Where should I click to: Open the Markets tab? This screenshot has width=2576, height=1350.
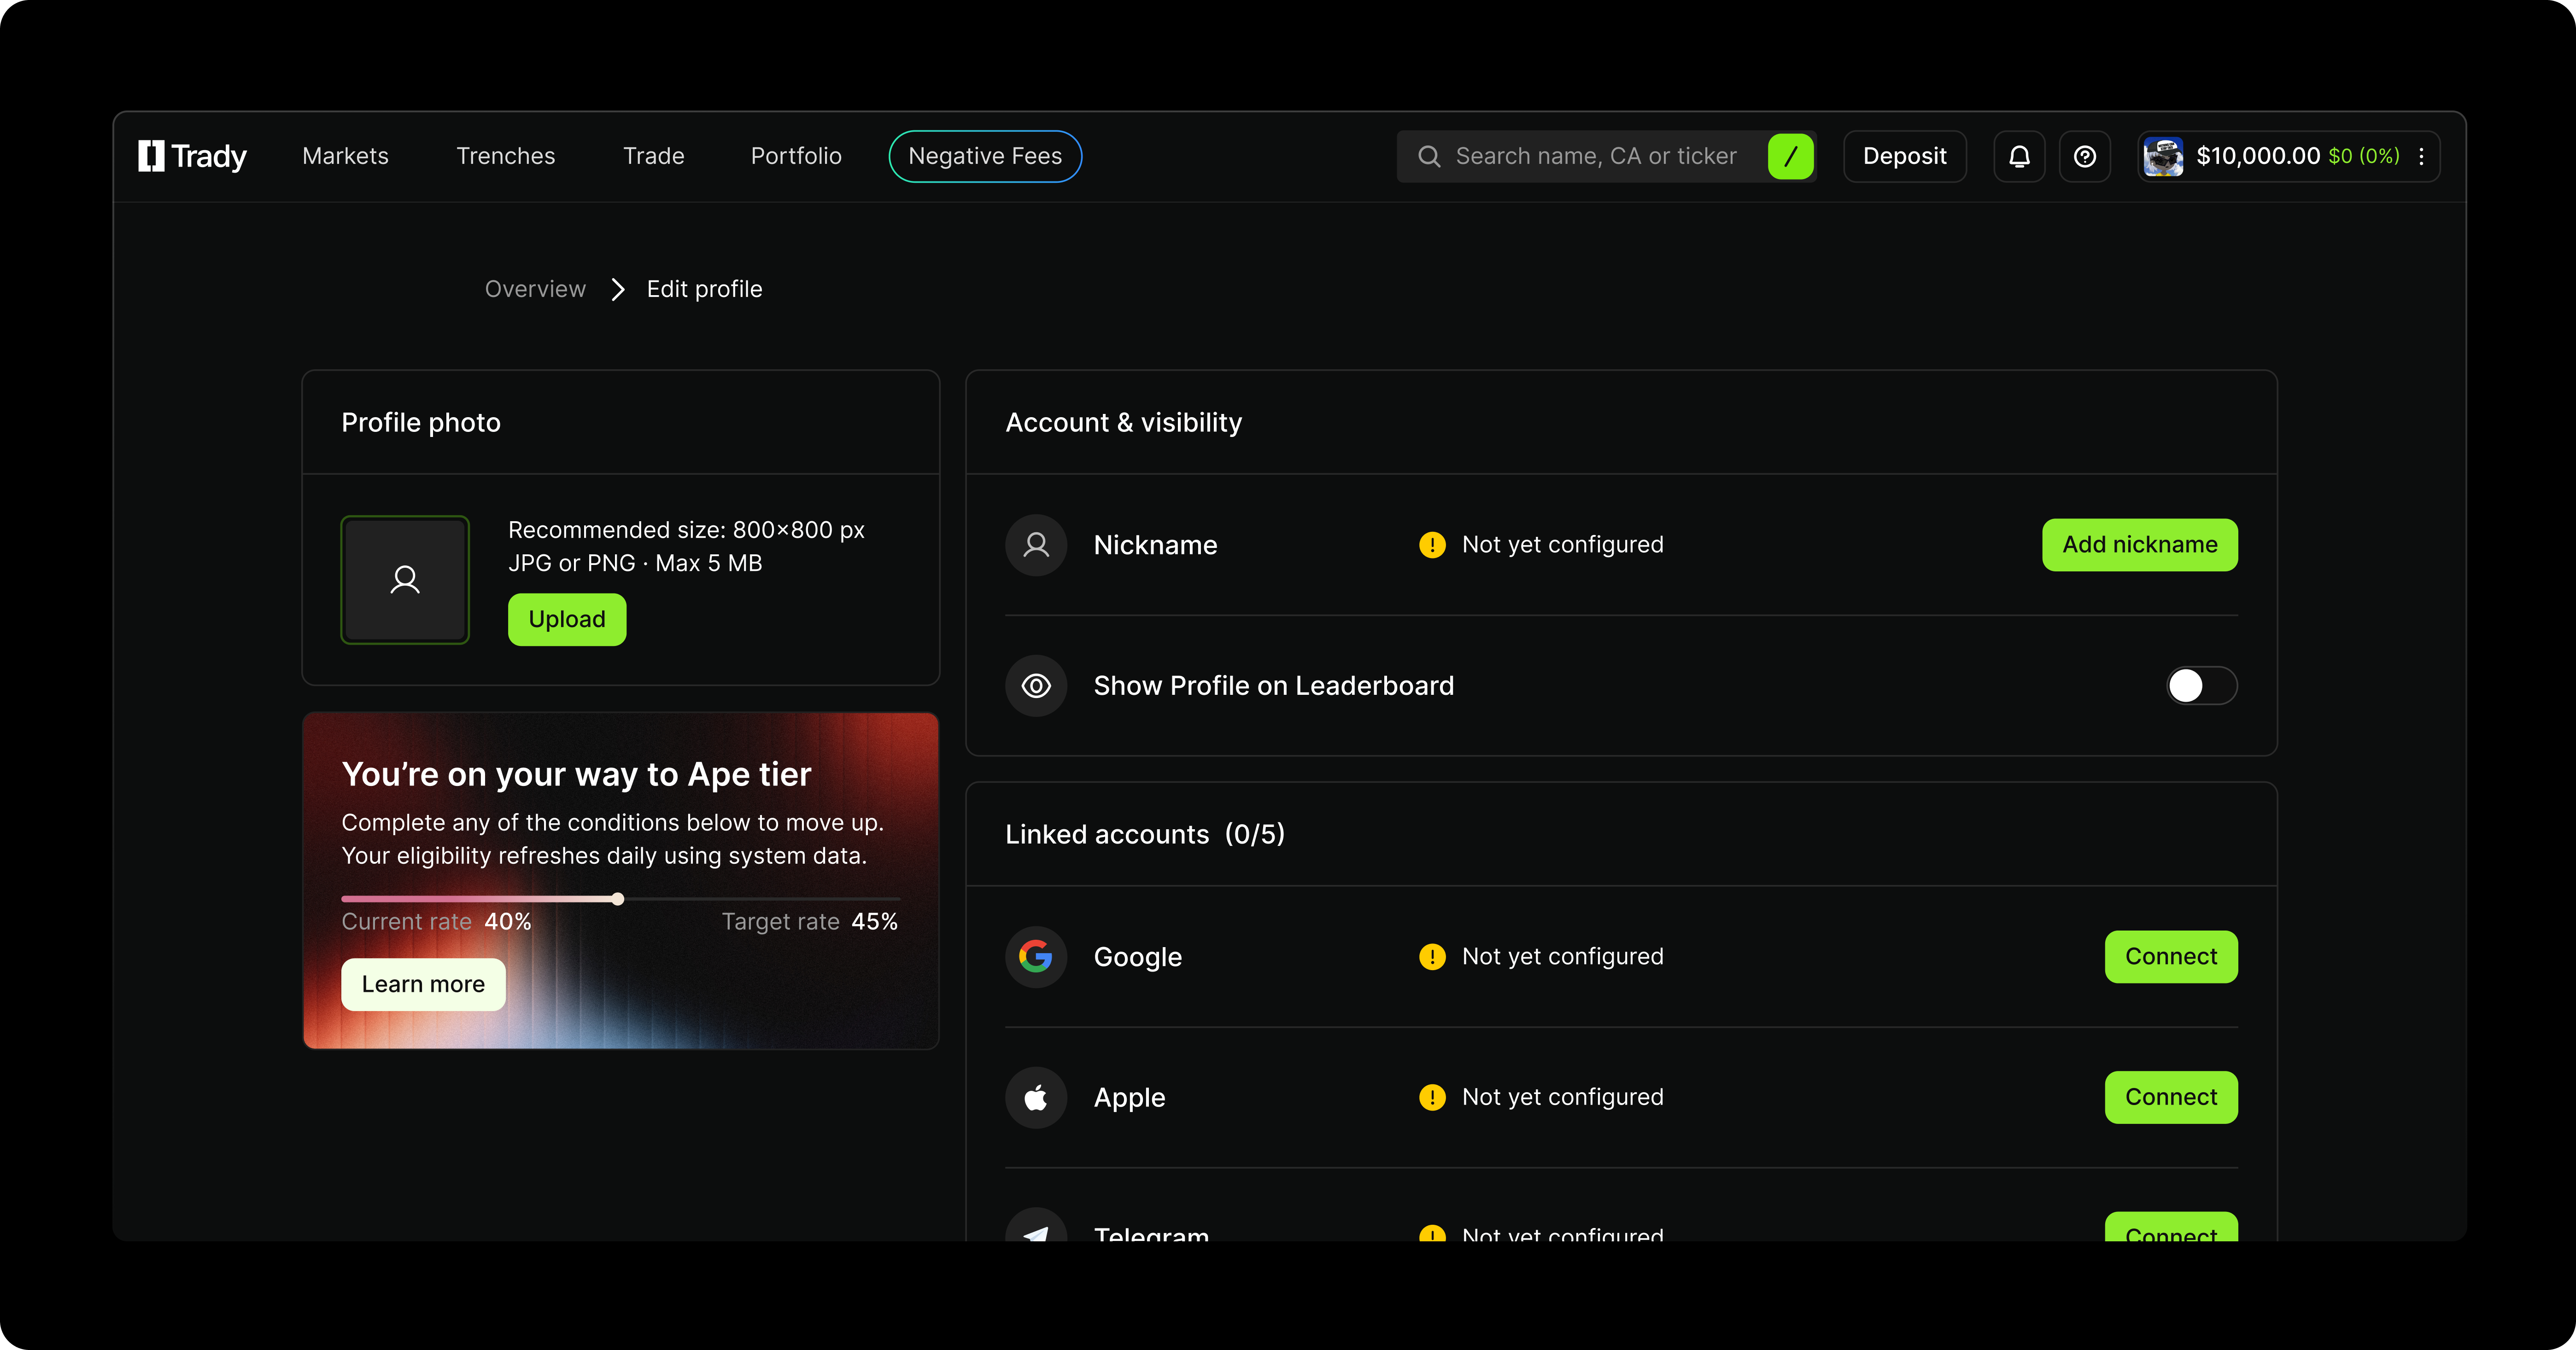[345, 157]
